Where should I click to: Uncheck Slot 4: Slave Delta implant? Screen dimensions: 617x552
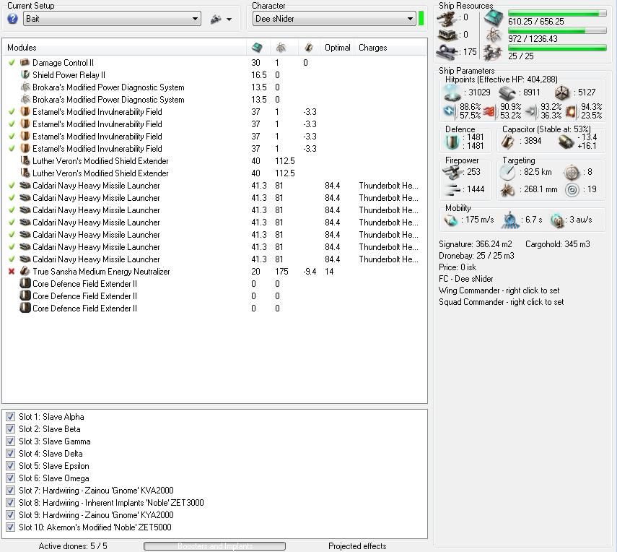pos(11,454)
